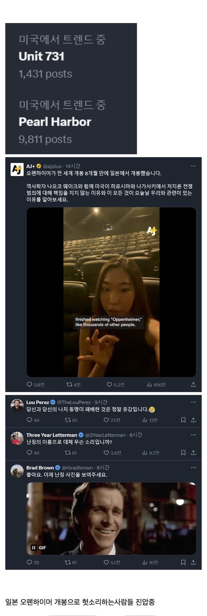Open more options on Lou Perez's reply
The image size is (207, 616).
[193, 402]
